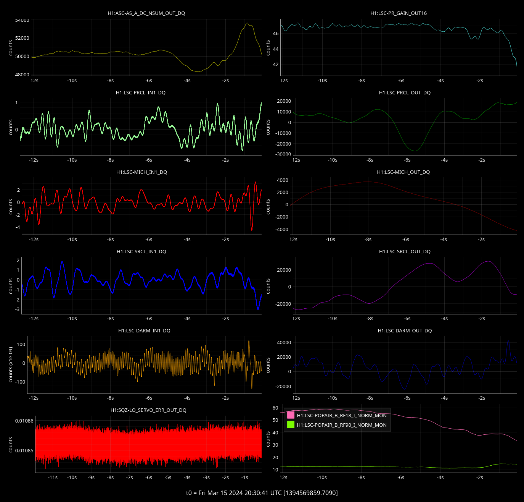
Task: Click the H1:LSC-PRCL_IN1_DQ plot title
Action: 141,92
